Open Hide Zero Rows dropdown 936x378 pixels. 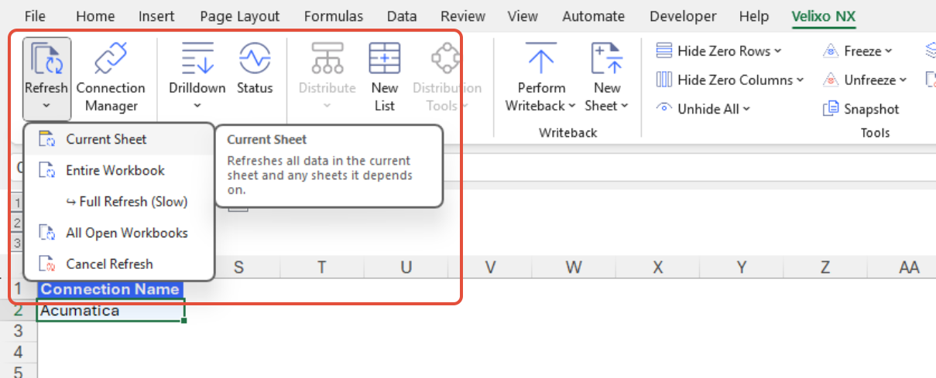tap(777, 51)
